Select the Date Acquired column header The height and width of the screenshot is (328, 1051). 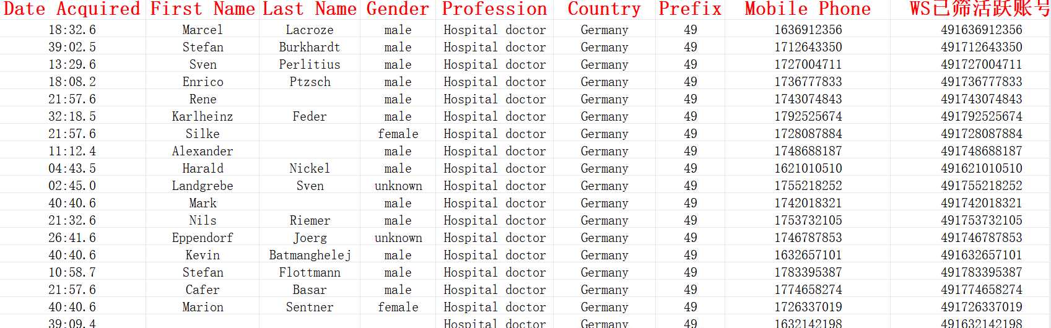pyautogui.click(x=72, y=9)
